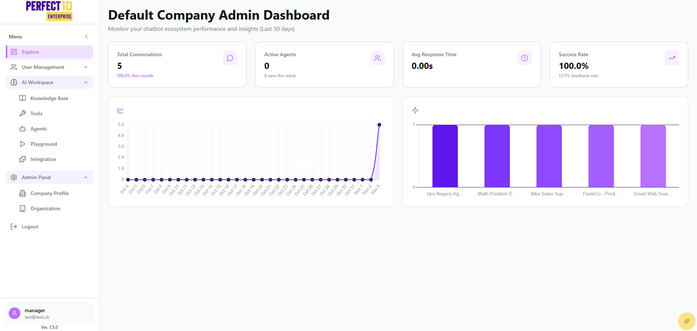The image size is (697, 331).
Task: Open the Explore menu item
Action: [x=49, y=52]
